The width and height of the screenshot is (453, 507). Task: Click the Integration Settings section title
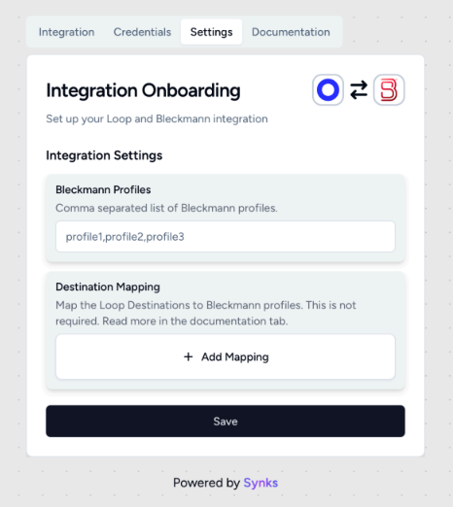pyautogui.click(x=104, y=155)
